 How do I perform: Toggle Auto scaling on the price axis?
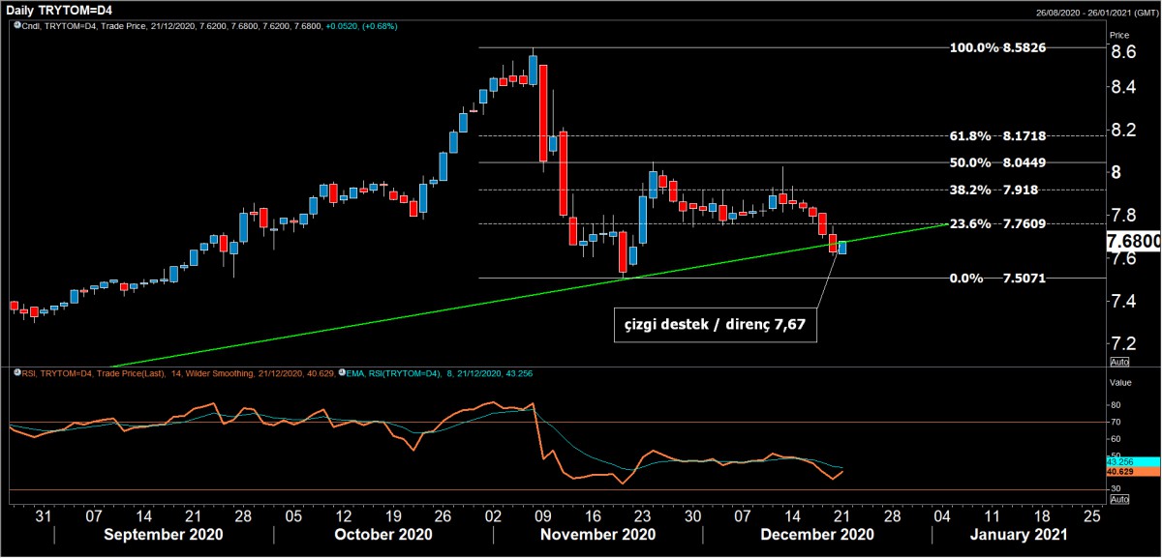coord(1119,362)
